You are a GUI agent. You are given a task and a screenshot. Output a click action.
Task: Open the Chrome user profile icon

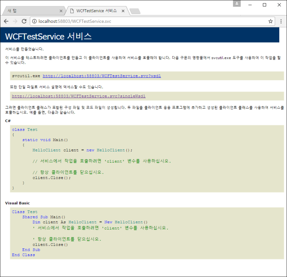pyautogui.click(x=237, y=3)
